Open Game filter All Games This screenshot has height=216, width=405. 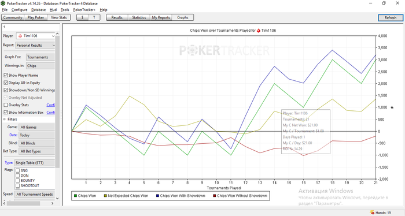click(36, 127)
